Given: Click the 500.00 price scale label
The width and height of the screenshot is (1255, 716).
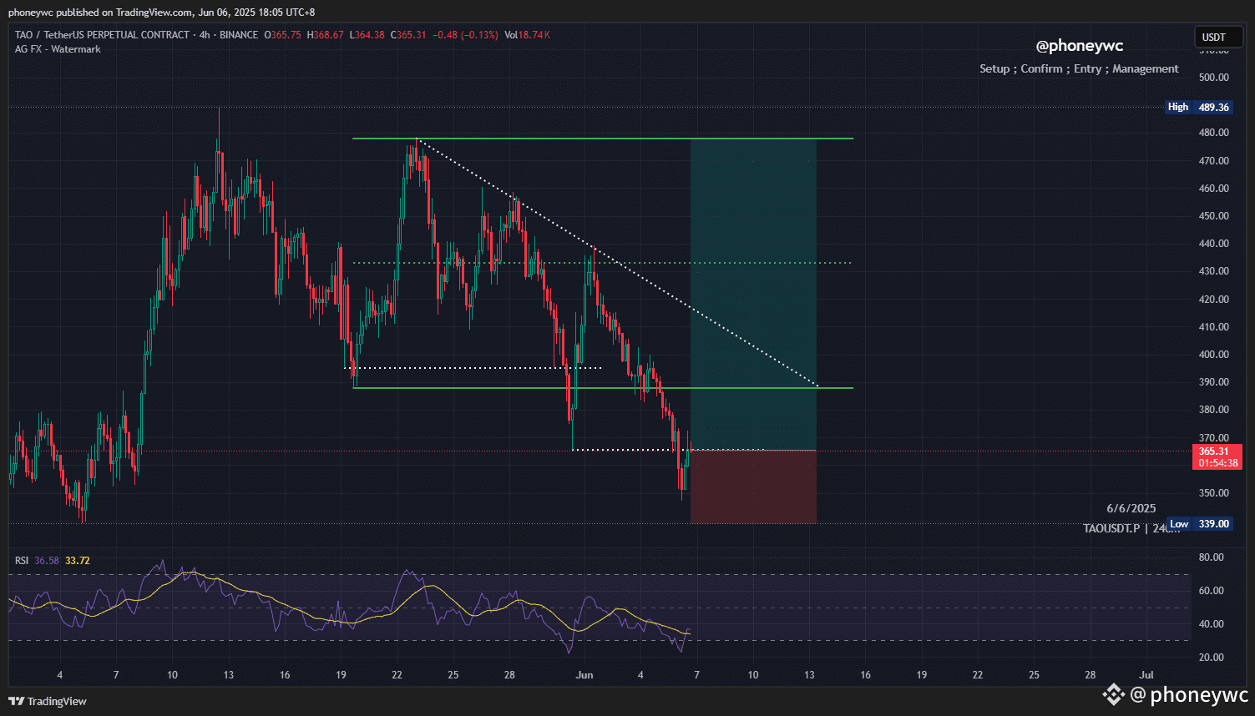Looking at the screenshot, I should click(1214, 78).
